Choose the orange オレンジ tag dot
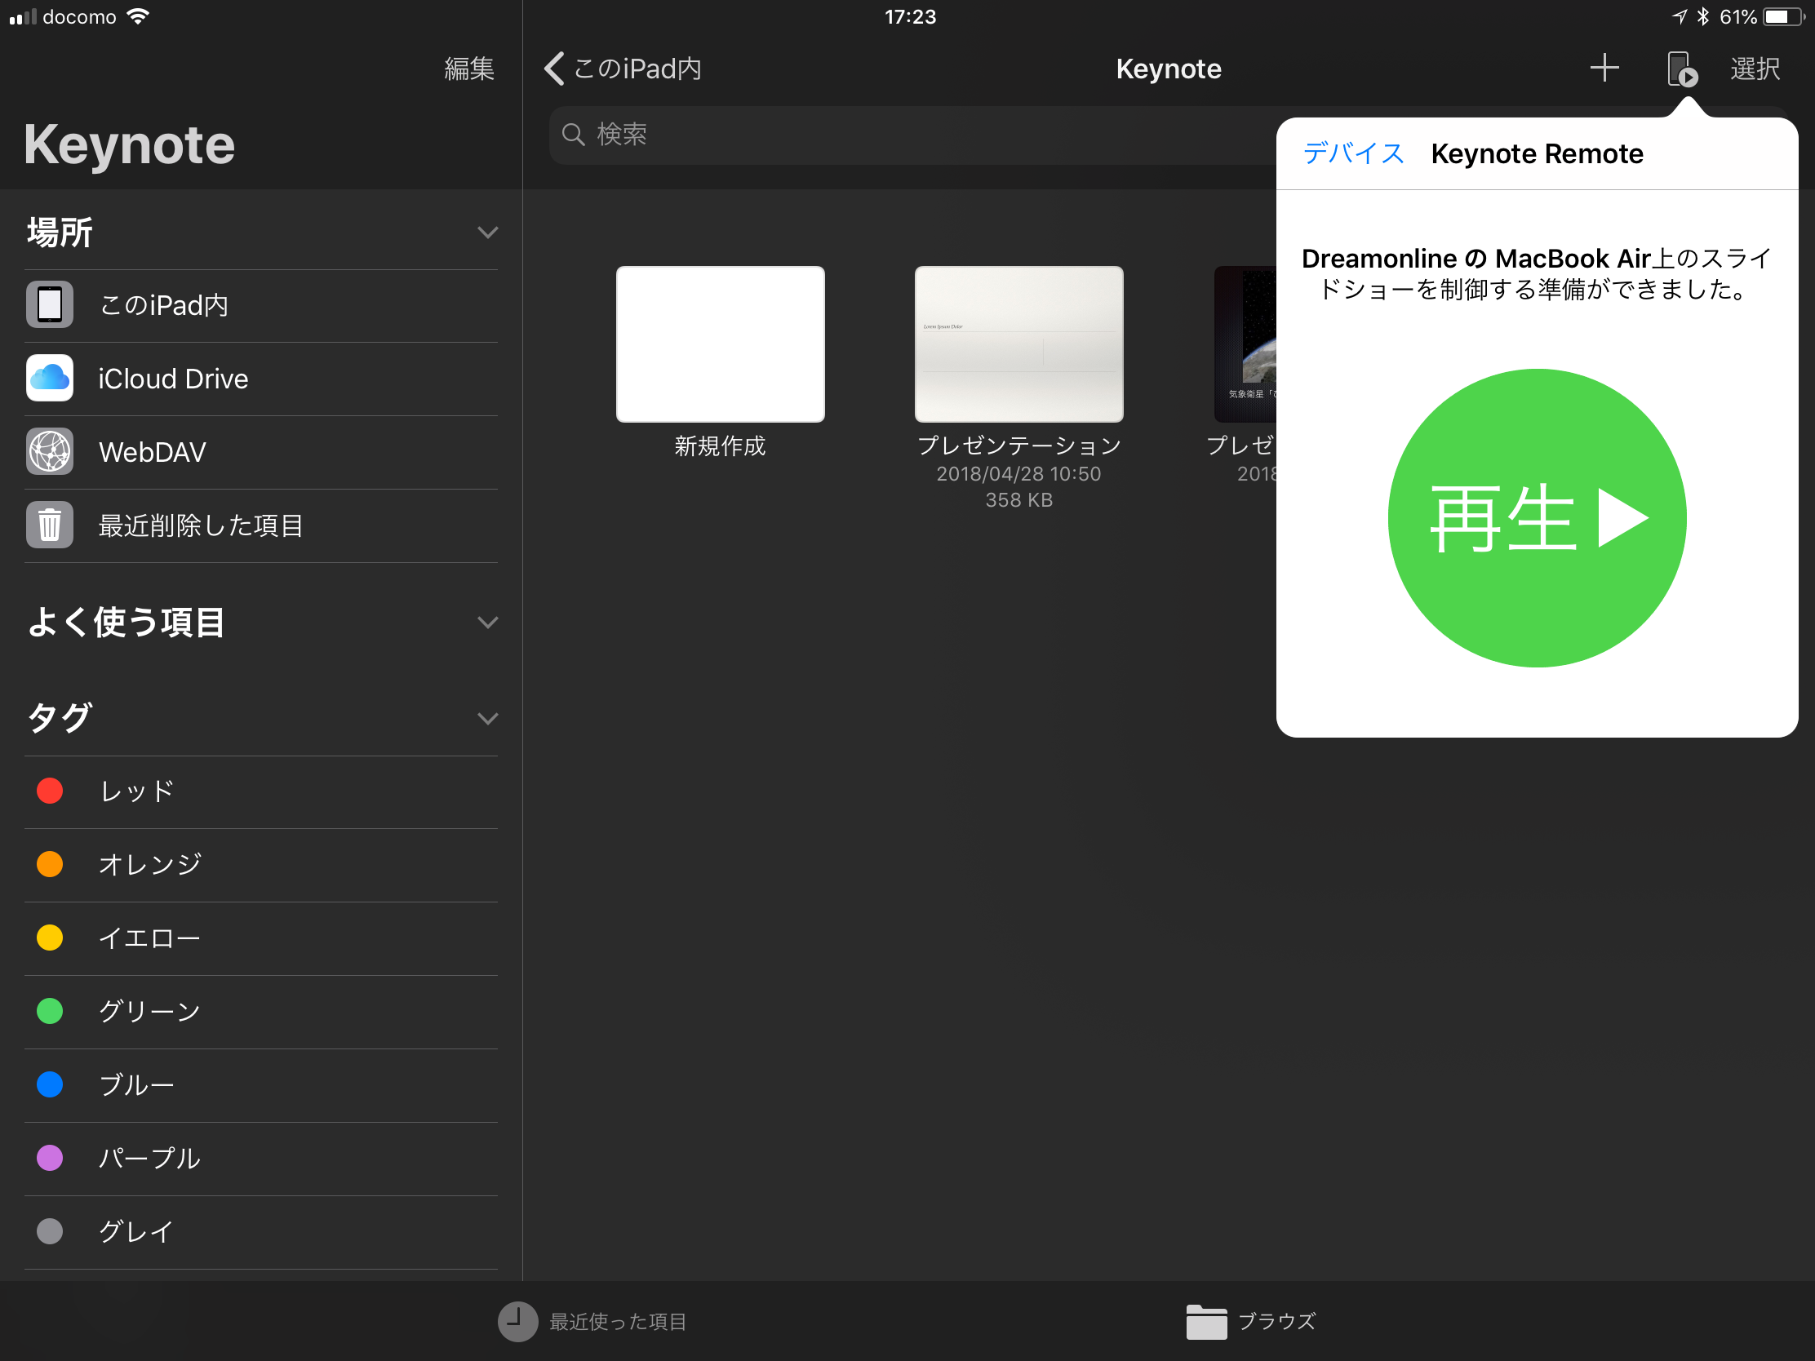This screenshot has width=1815, height=1361. coord(50,865)
